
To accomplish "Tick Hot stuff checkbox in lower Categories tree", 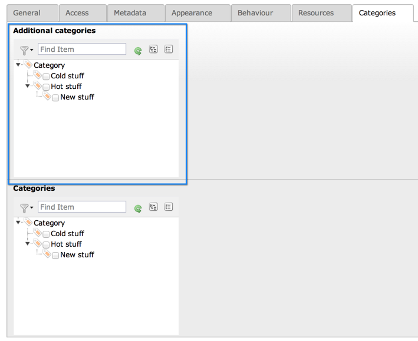I will (x=46, y=245).
